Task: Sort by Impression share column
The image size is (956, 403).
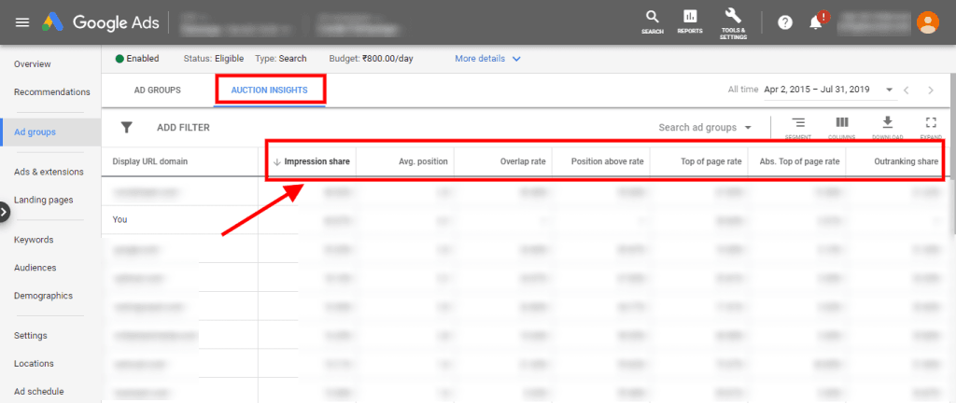Action: [316, 161]
